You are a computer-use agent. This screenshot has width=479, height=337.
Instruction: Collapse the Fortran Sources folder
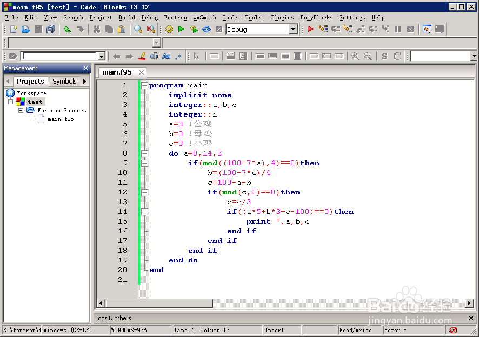21,110
